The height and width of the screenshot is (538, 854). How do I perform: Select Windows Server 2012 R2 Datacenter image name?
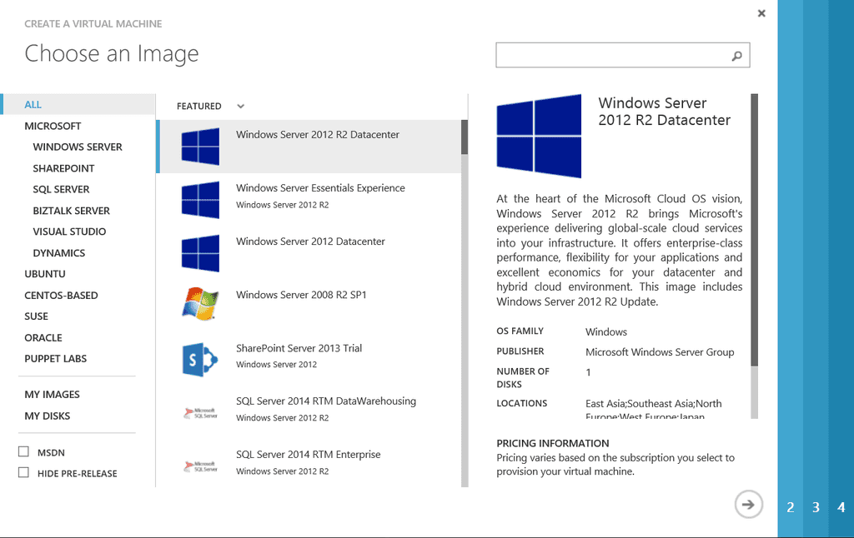pos(318,134)
